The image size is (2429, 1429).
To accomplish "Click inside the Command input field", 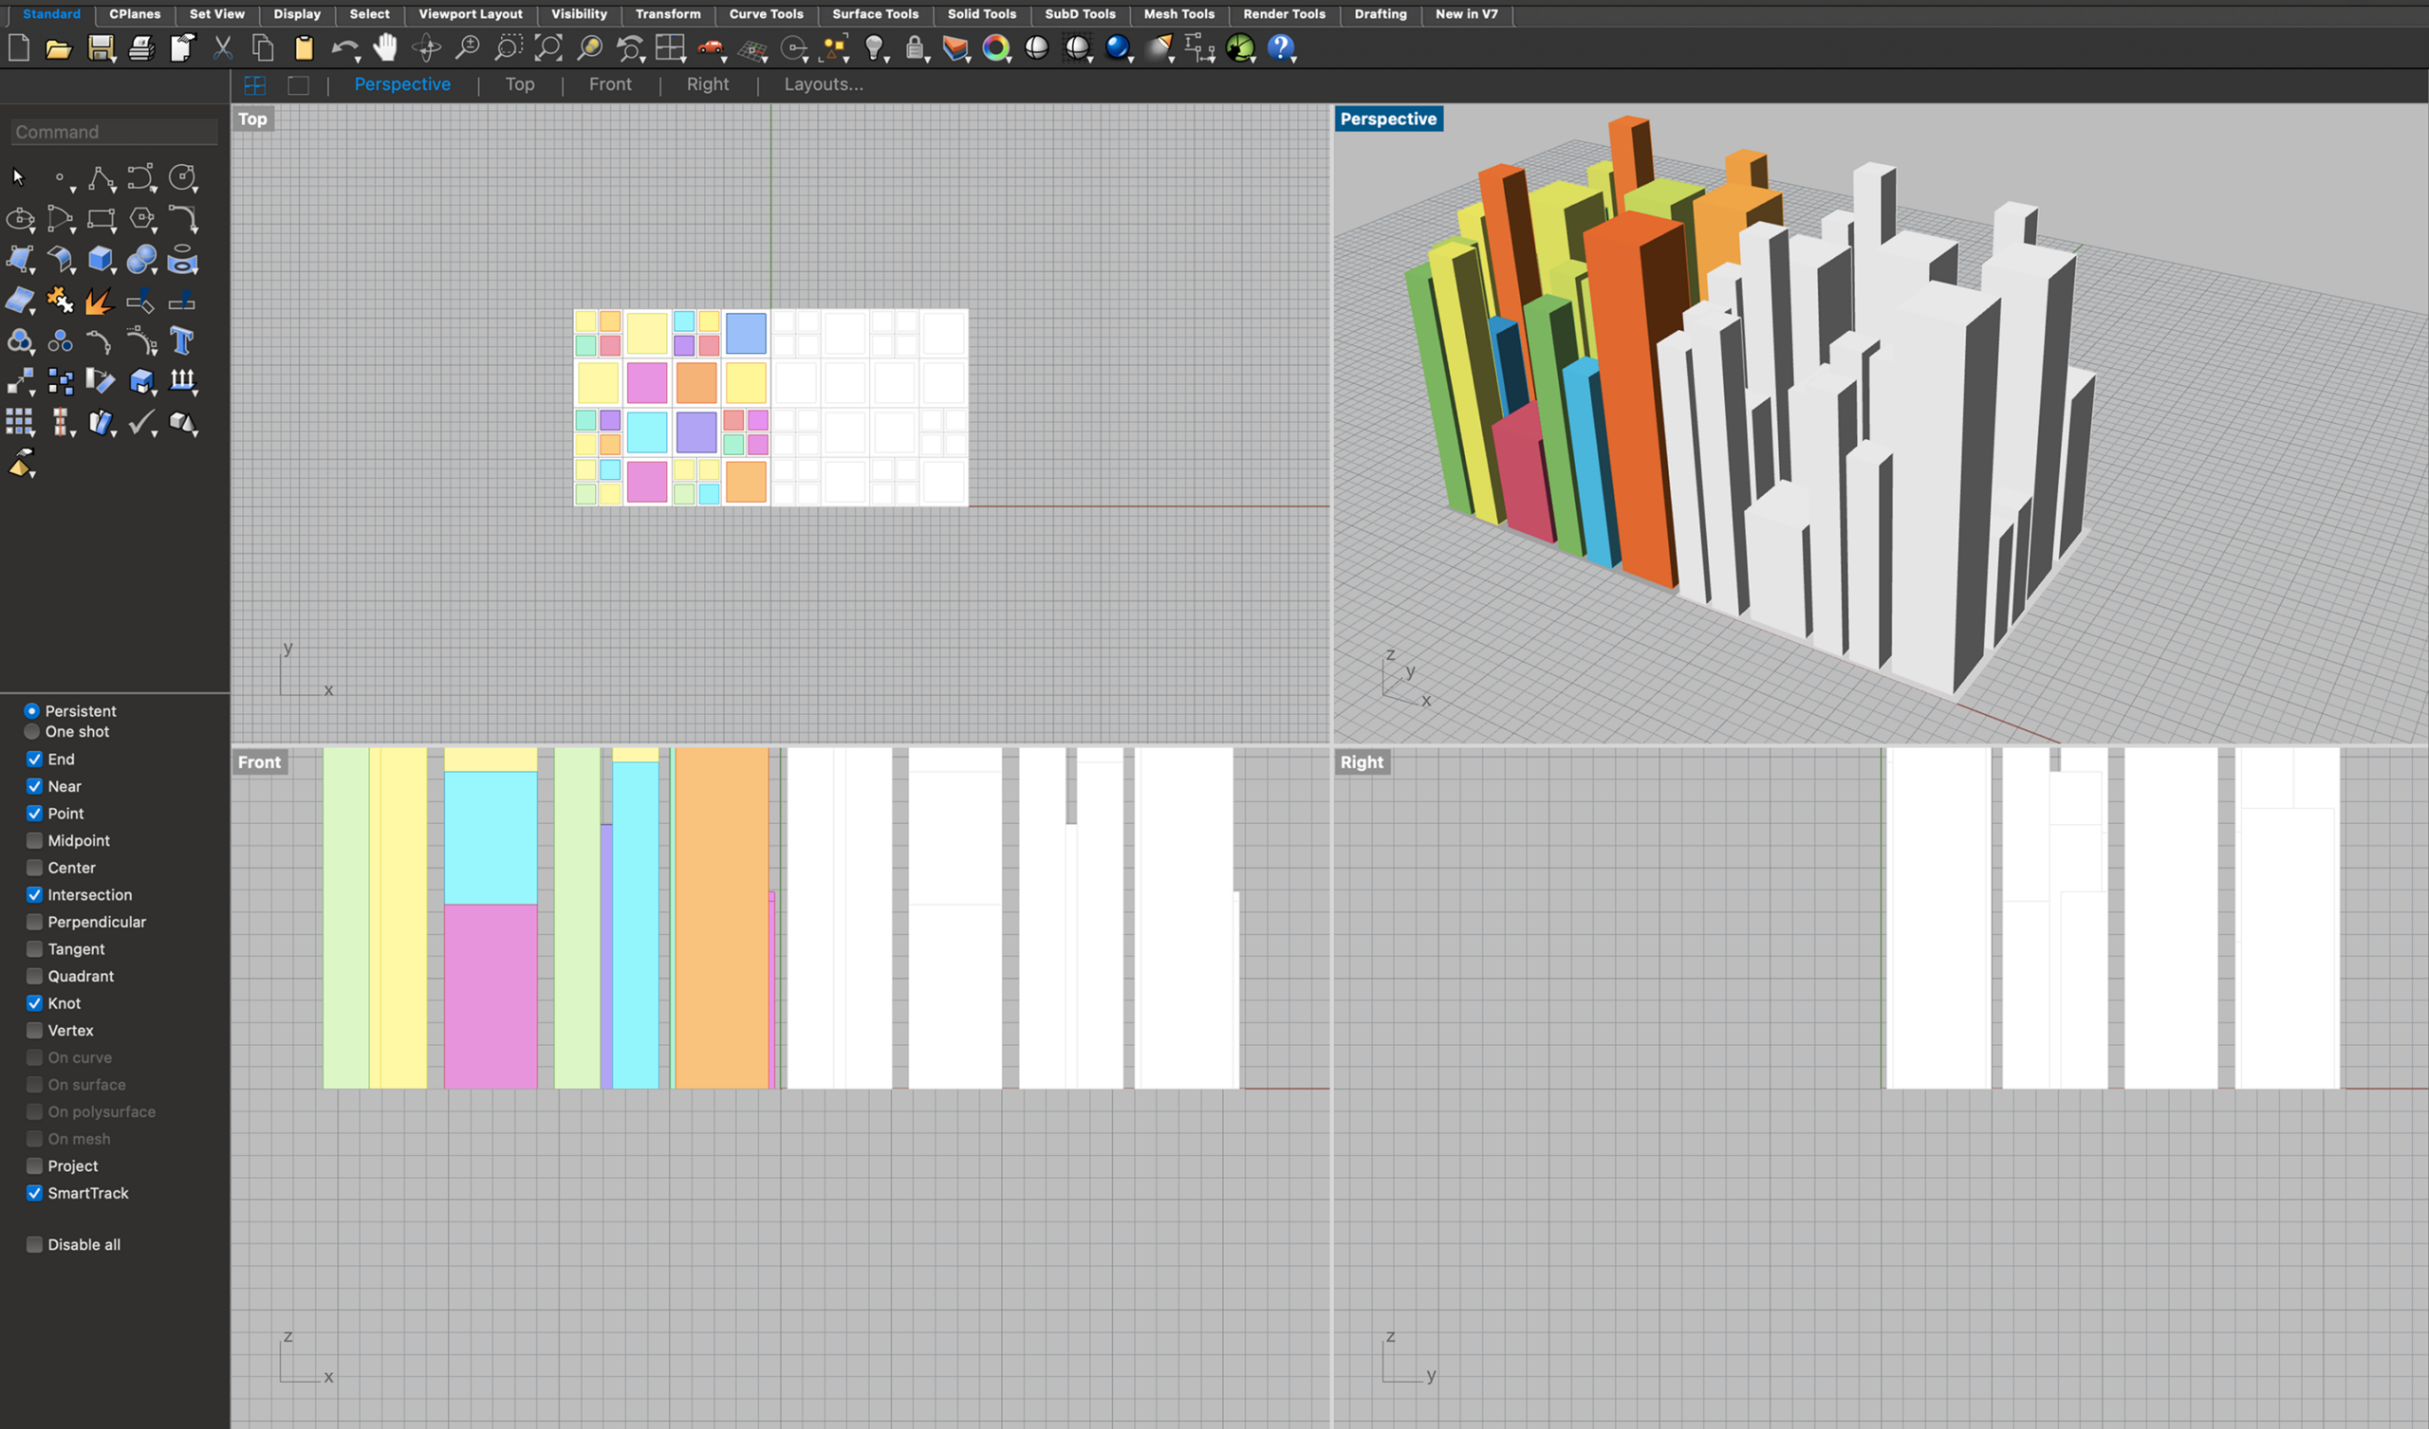I will pyautogui.click(x=114, y=132).
